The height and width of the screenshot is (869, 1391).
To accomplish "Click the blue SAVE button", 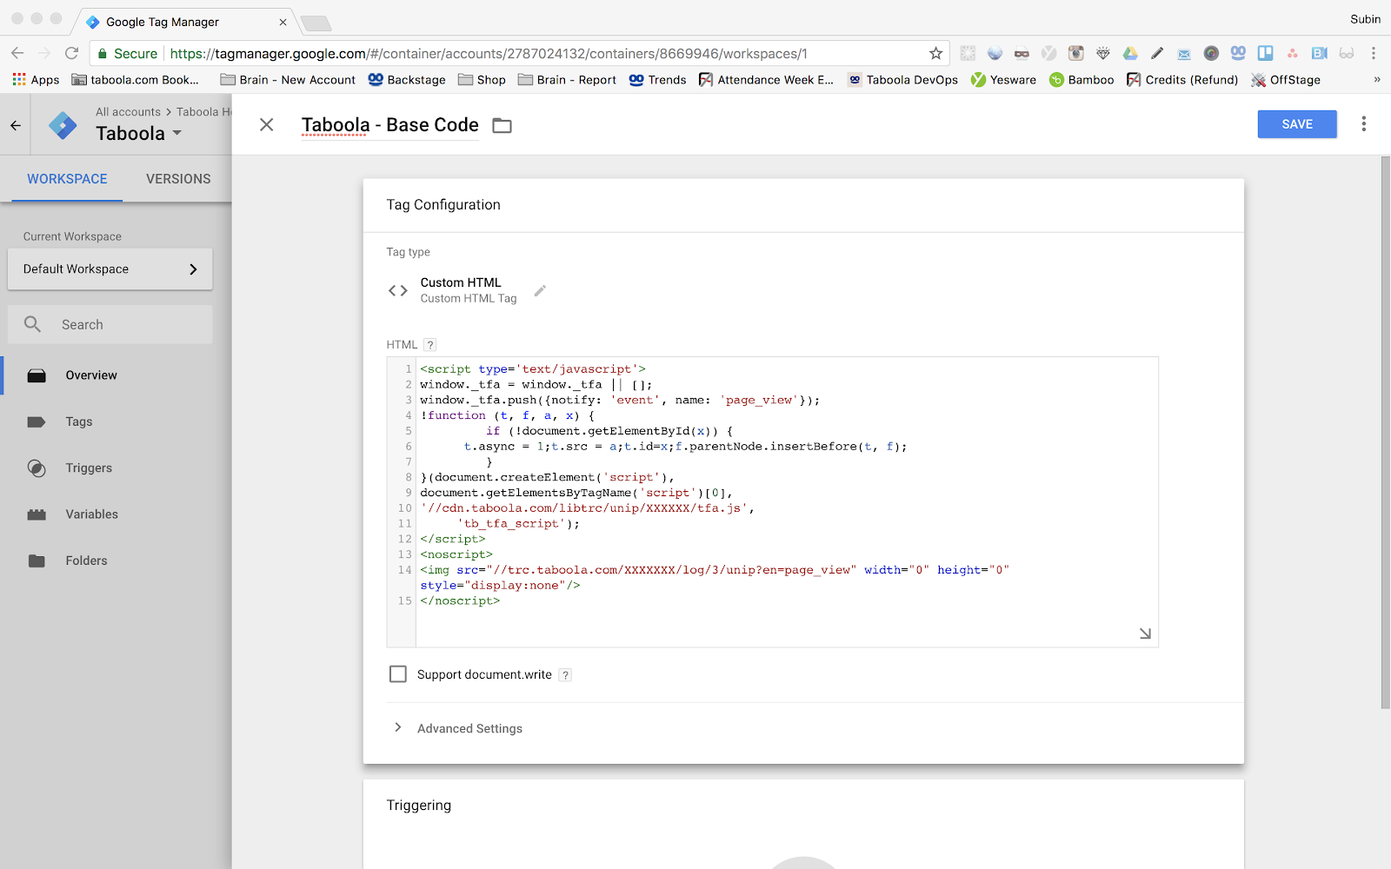I will 1297,124.
